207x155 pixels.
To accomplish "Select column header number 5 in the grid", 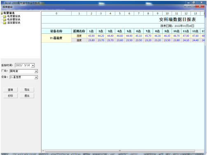I will [x=120, y=14].
